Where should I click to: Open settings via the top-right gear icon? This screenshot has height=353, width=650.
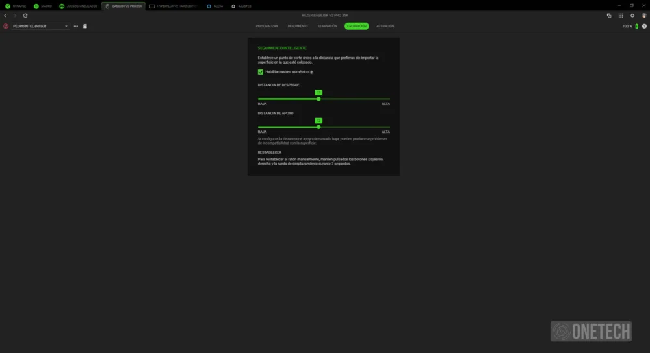[632, 16]
